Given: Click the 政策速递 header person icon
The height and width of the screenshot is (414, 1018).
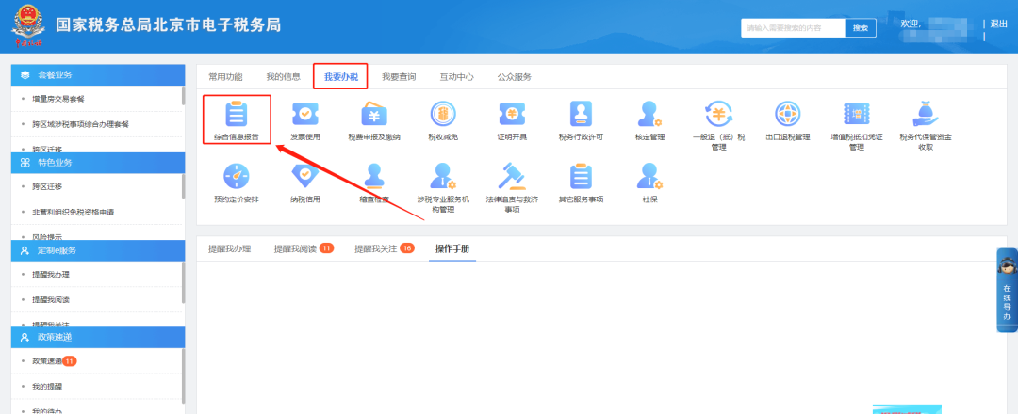Looking at the screenshot, I should tap(25, 338).
